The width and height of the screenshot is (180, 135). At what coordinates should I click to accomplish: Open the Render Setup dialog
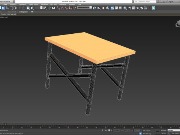130,8
